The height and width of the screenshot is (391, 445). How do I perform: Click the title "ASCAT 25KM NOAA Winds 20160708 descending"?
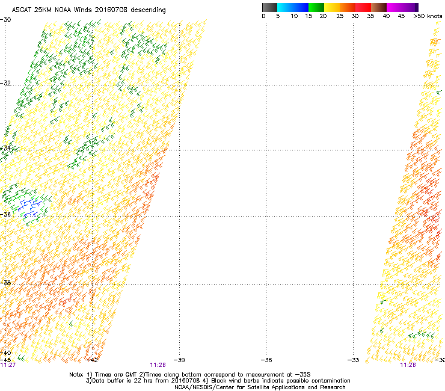[x=88, y=10]
